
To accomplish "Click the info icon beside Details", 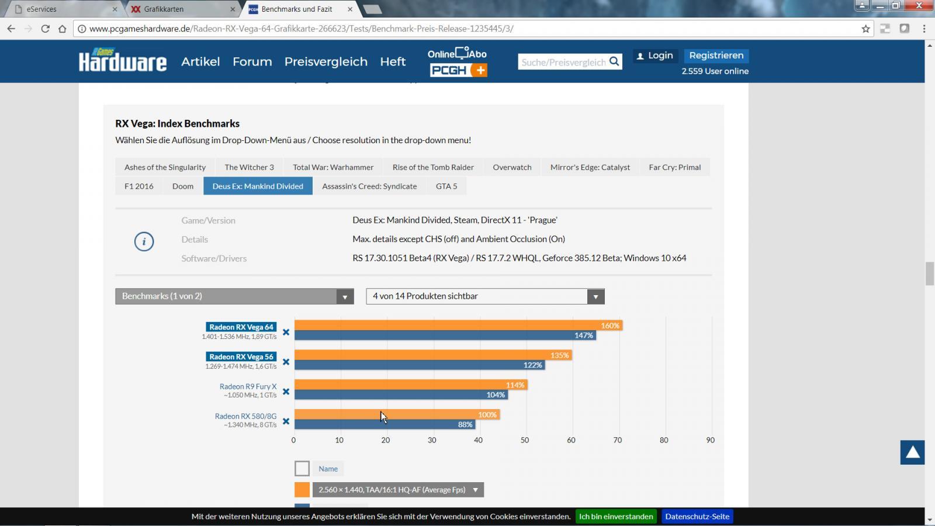I will click(144, 241).
